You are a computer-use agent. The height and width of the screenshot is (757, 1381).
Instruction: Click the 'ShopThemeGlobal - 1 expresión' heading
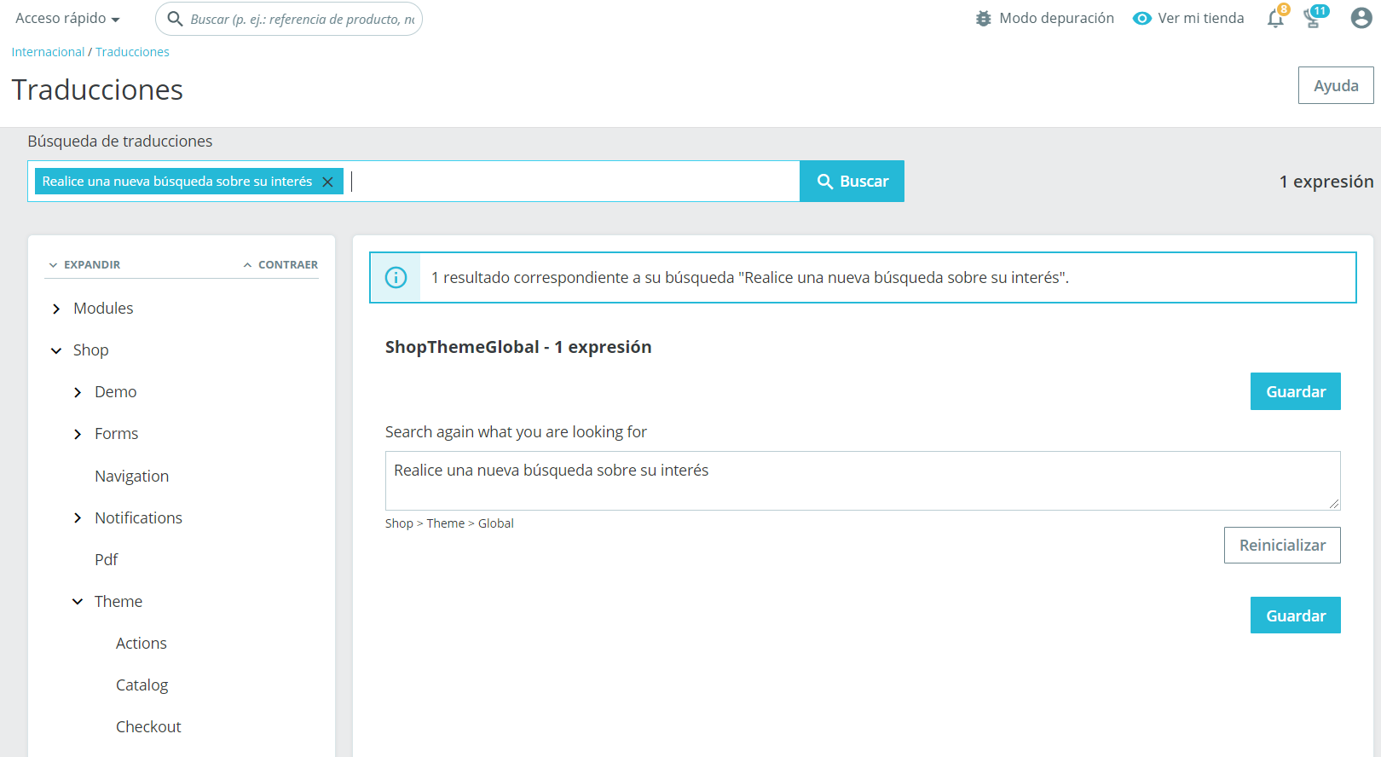pos(518,347)
